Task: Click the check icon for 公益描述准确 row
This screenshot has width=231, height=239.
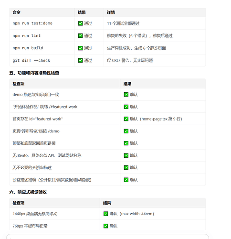Action: [x=126, y=180]
